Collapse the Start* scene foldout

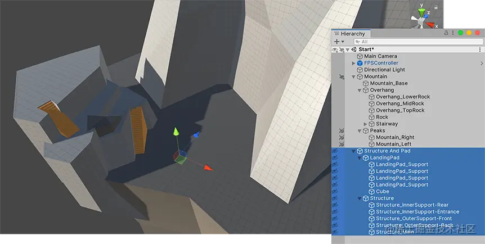click(x=348, y=49)
